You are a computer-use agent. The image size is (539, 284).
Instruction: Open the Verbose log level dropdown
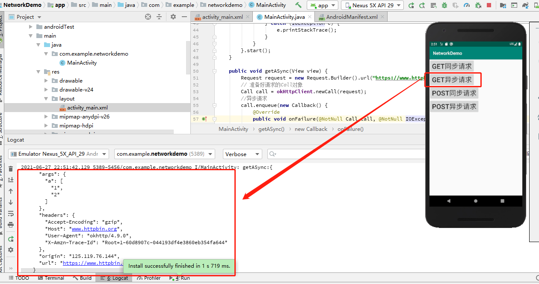click(x=242, y=154)
